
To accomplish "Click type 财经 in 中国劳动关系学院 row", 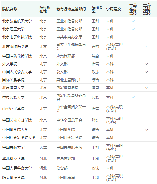I will click(x=95, y=120).
